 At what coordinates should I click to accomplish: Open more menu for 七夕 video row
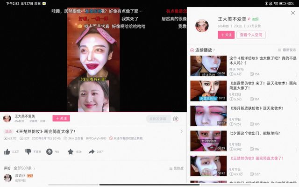[296, 150]
